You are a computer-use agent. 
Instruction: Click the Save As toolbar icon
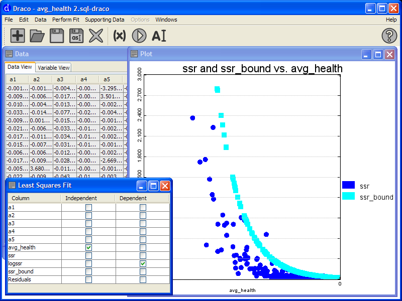click(76, 36)
